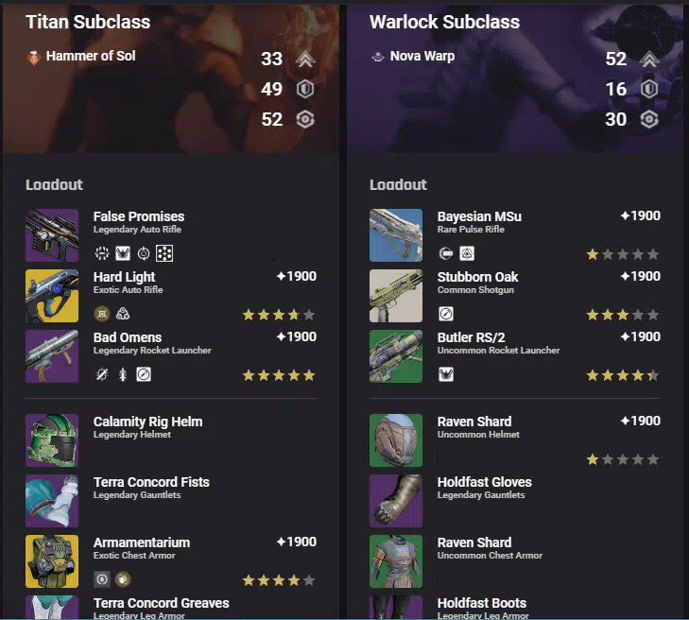Click the Raven Shard helmet thumbnail
This screenshot has height=620, width=689.
pyautogui.click(x=396, y=440)
